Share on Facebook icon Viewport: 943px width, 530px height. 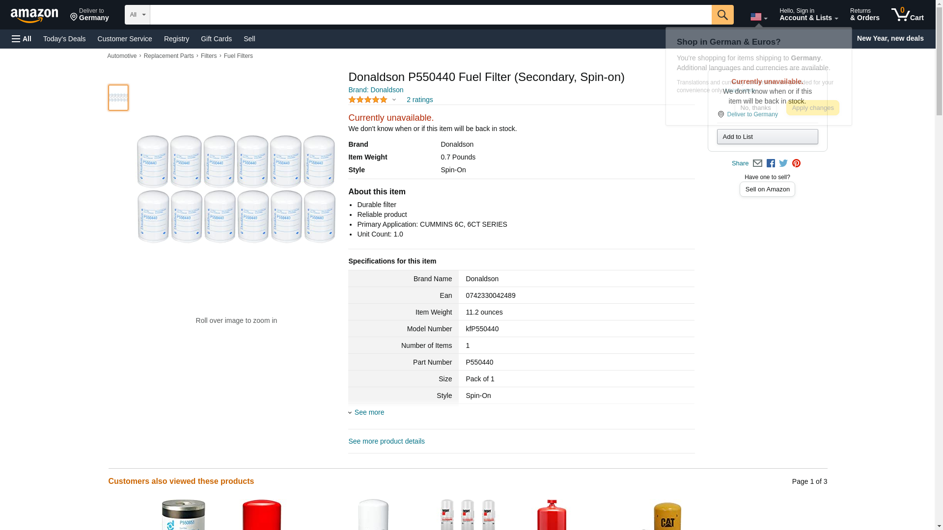(x=771, y=163)
